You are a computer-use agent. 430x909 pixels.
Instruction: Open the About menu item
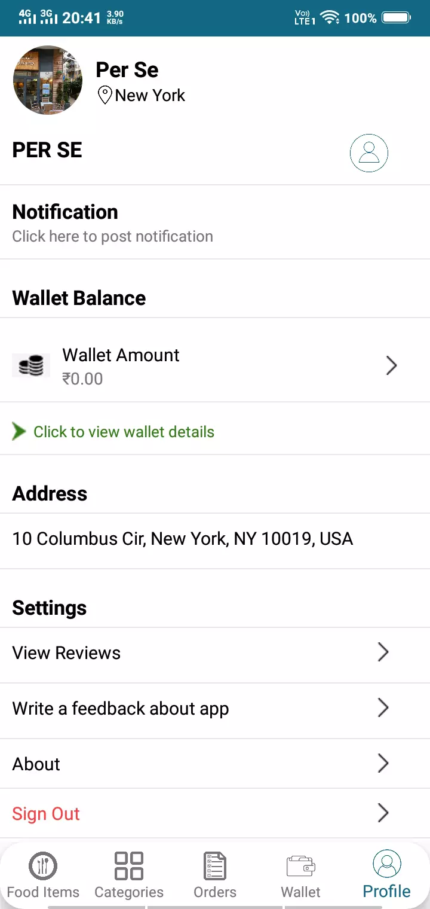click(215, 764)
